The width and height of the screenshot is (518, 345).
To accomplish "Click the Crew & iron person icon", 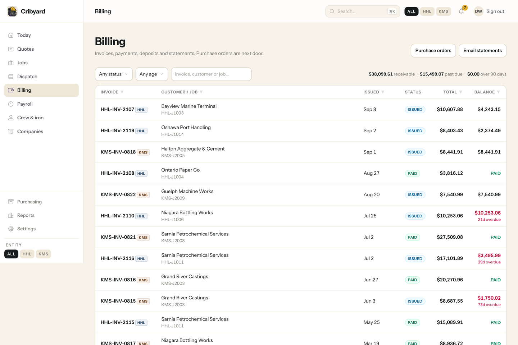I will (x=11, y=118).
